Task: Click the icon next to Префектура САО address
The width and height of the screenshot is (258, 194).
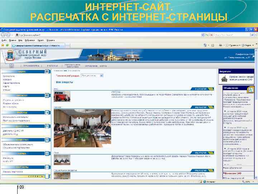Action: [253, 56]
